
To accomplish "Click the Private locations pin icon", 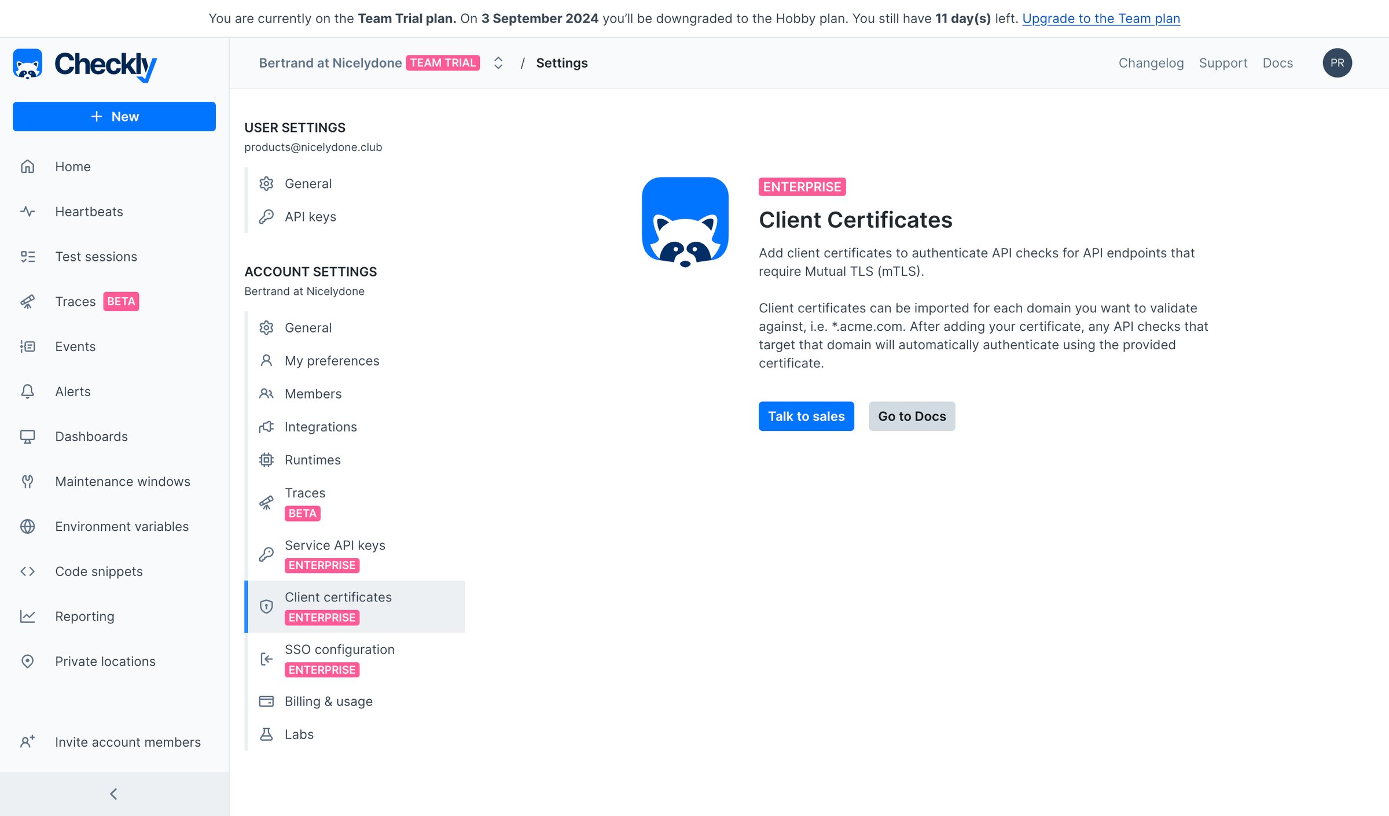I will coord(27,662).
